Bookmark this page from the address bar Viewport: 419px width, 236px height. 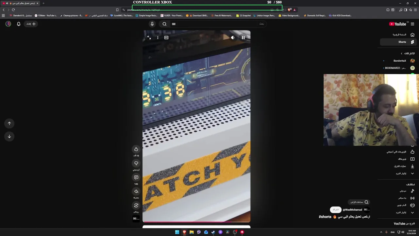(x=117, y=10)
